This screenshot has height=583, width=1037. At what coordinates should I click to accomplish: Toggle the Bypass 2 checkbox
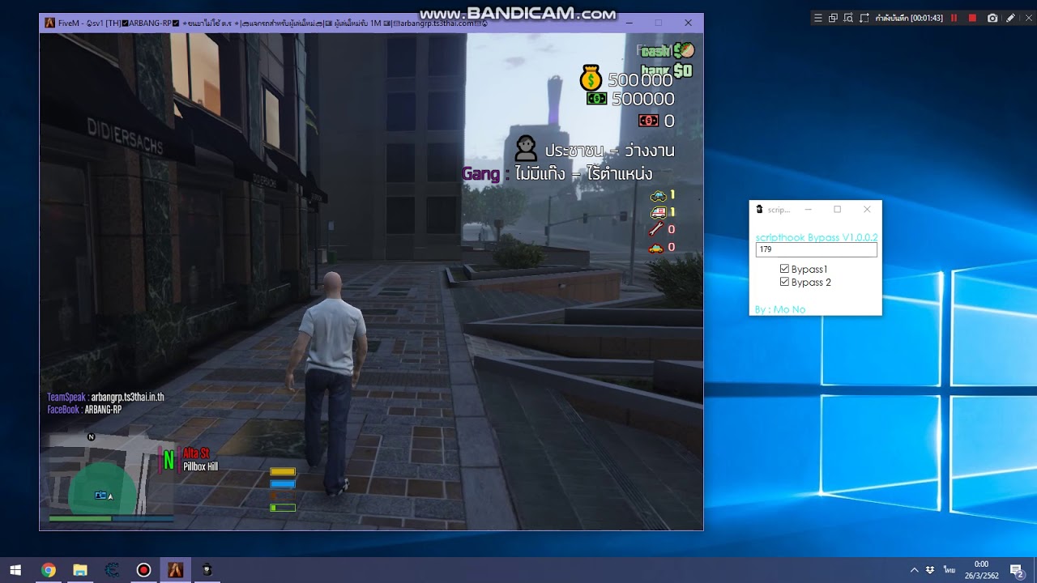pyautogui.click(x=784, y=282)
